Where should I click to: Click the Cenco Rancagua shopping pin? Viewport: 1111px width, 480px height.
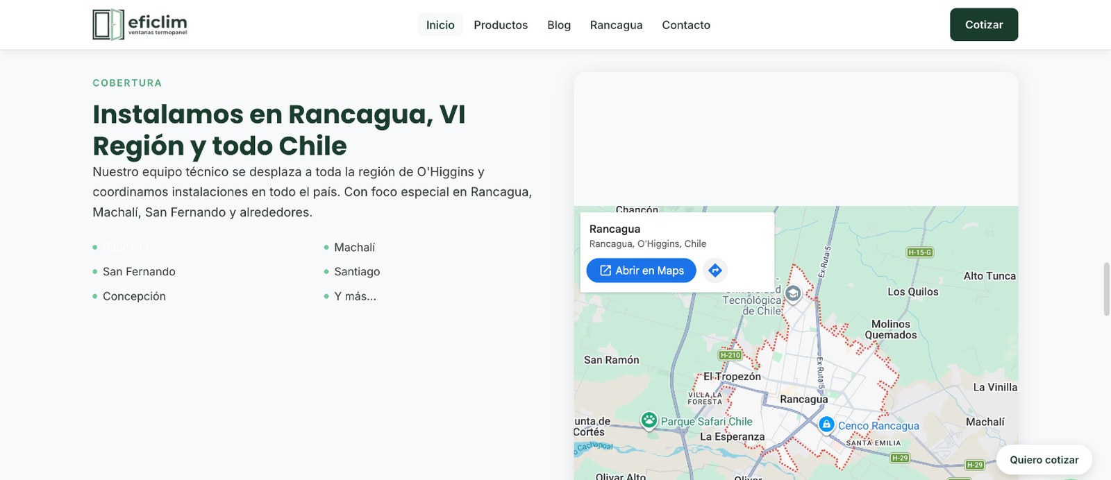826,425
